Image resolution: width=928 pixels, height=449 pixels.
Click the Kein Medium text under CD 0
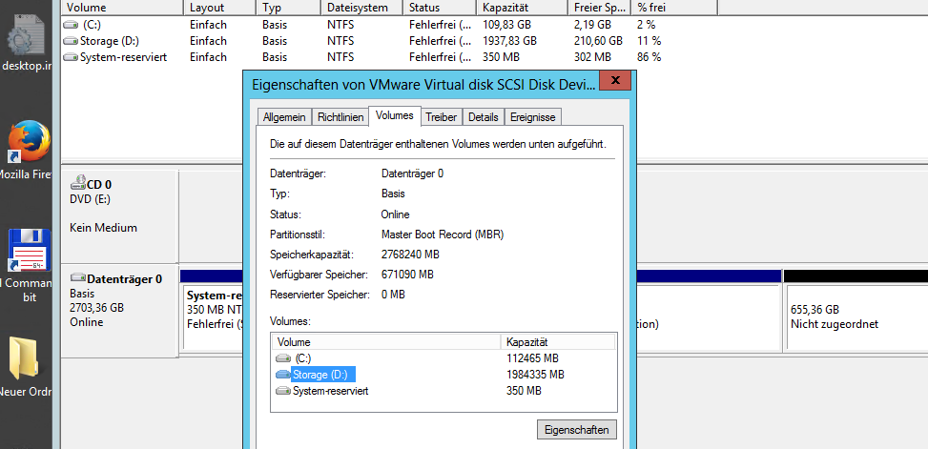[104, 228]
